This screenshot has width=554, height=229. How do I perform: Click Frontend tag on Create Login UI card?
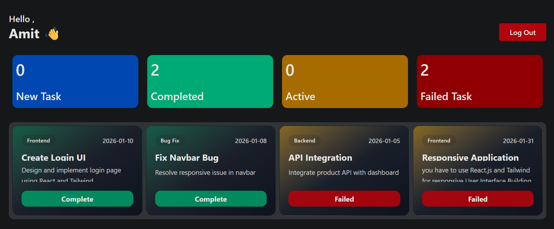click(x=38, y=141)
